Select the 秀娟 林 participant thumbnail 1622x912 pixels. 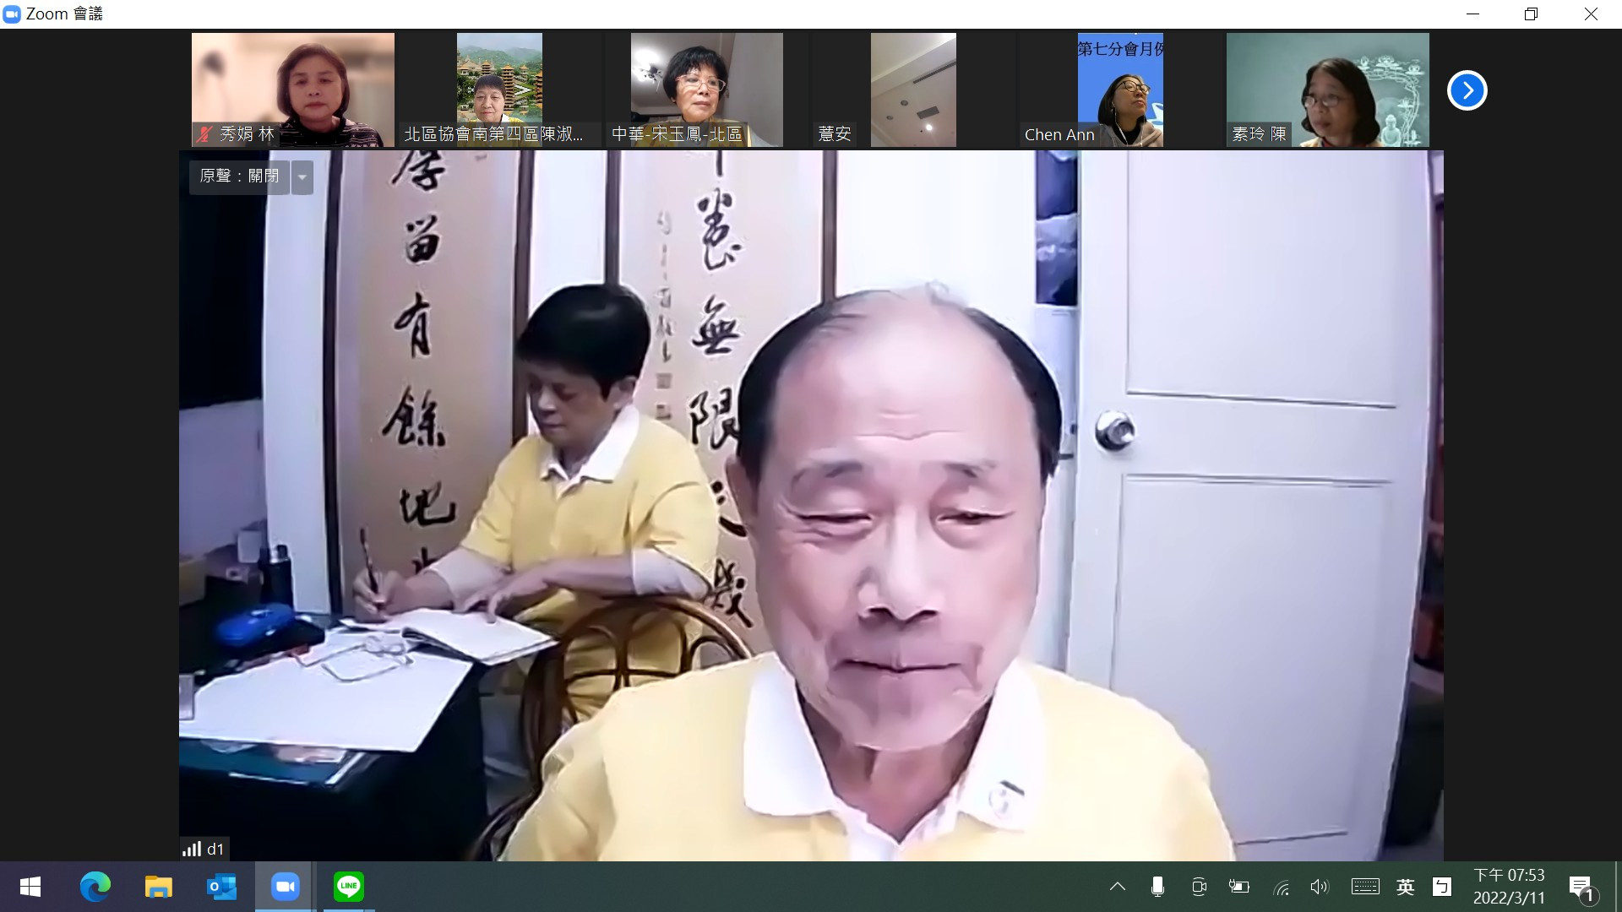tap(292, 89)
